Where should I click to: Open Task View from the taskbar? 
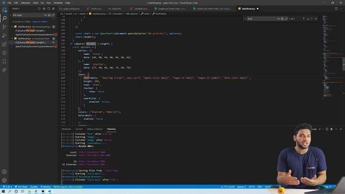point(23,191)
